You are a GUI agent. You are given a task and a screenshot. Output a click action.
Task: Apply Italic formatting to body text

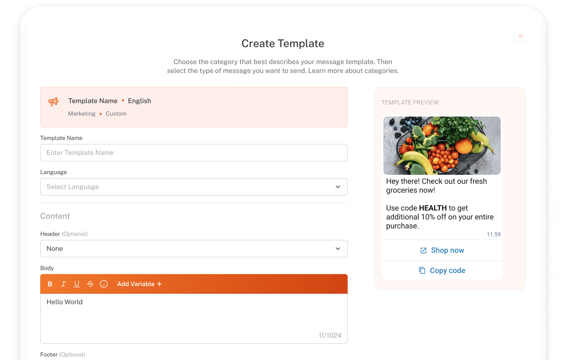pyautogui.click(x=63, y=284)
